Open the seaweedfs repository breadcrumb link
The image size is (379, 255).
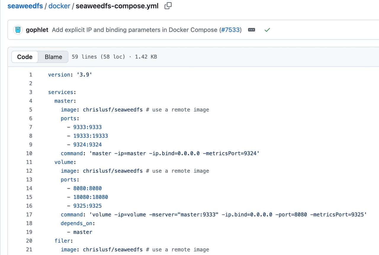pos(25,6)
